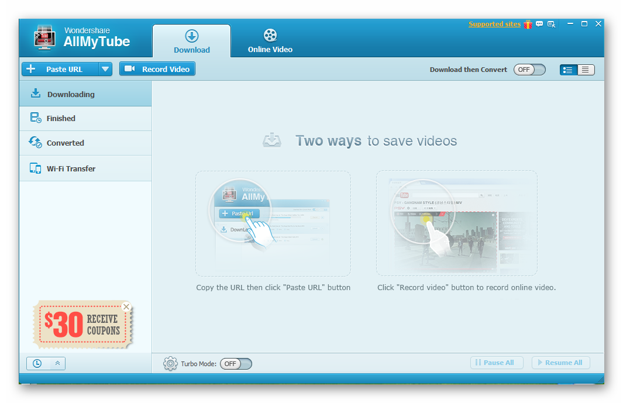Toggle the Turbo Mode switch
Image resolution: width=623 pixels, height=403 pixels.
[x=236, y=364]
